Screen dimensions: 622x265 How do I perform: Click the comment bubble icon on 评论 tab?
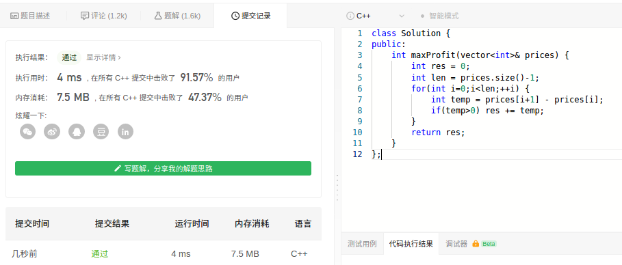pos(85,16)
